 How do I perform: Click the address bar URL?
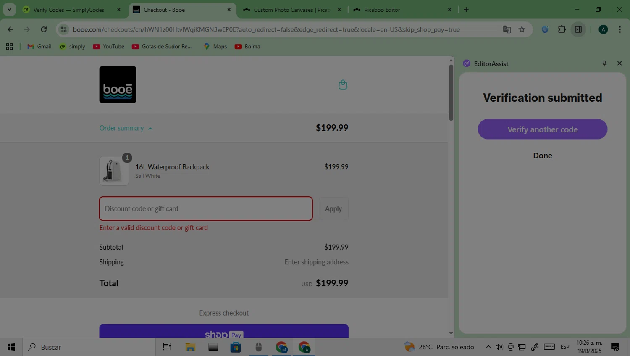[266, 29]
